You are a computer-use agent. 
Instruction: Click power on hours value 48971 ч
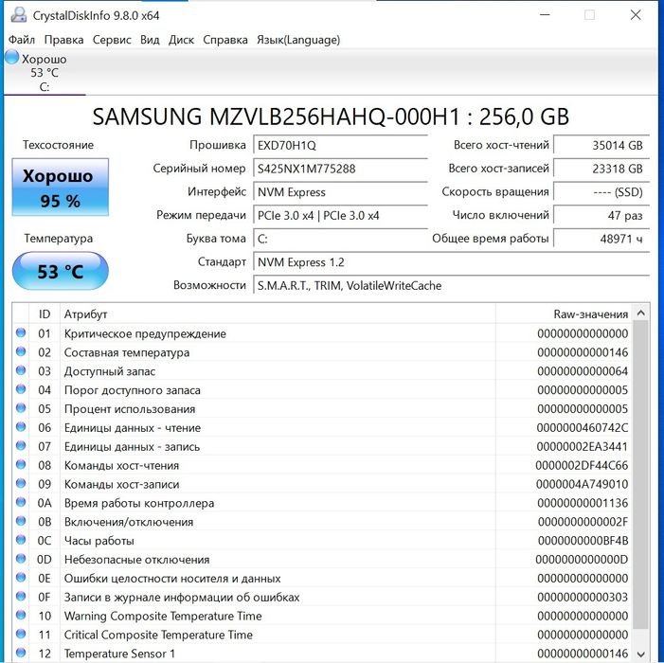click(x=601, y=239)
